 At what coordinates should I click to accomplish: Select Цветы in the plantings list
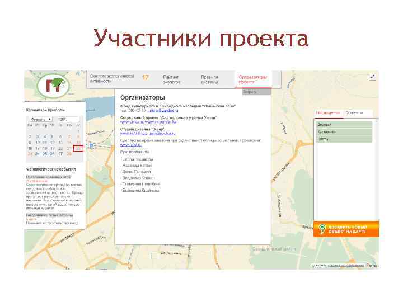click(344, 139)
